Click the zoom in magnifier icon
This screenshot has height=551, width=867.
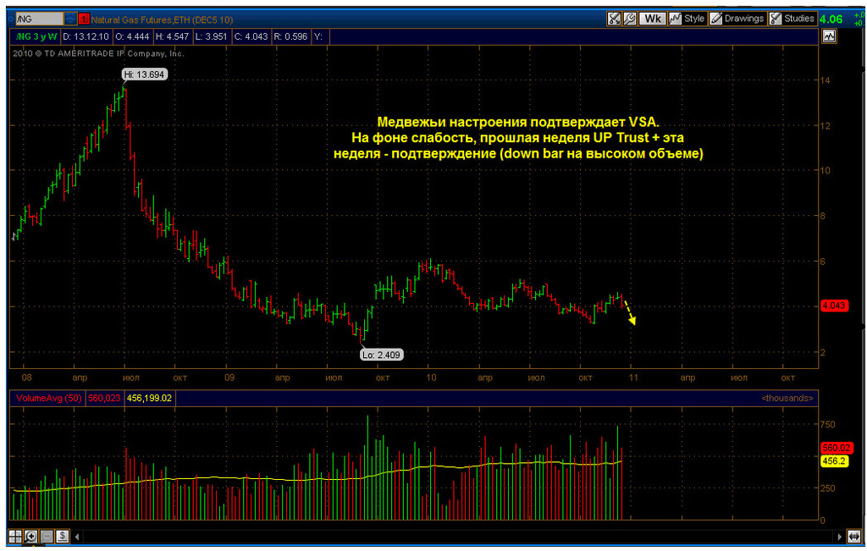pyautogui.click(x=31, y=536)
